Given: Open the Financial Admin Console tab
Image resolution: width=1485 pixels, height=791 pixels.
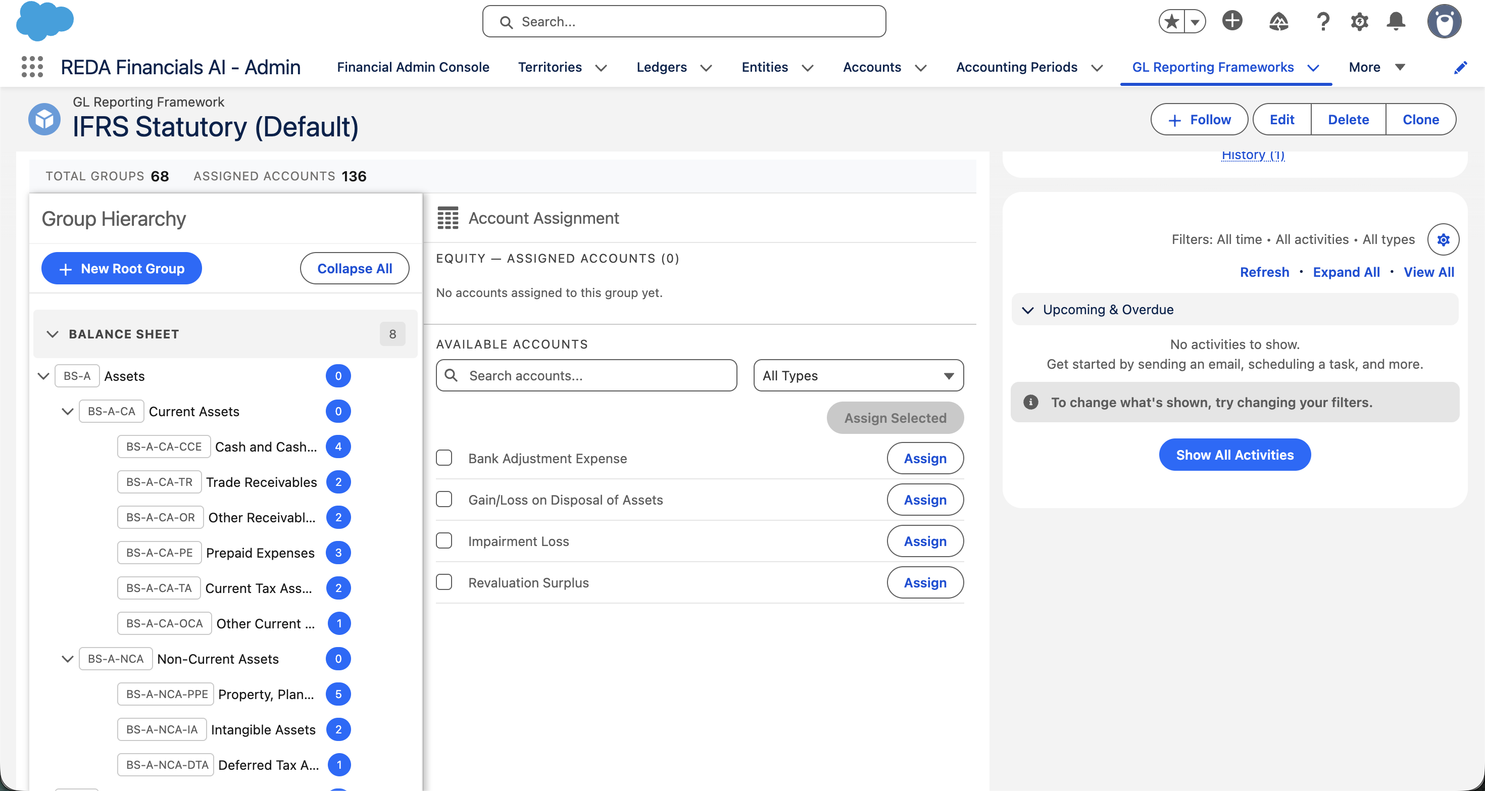Looking at the screenshot, I should coord(413,68).
